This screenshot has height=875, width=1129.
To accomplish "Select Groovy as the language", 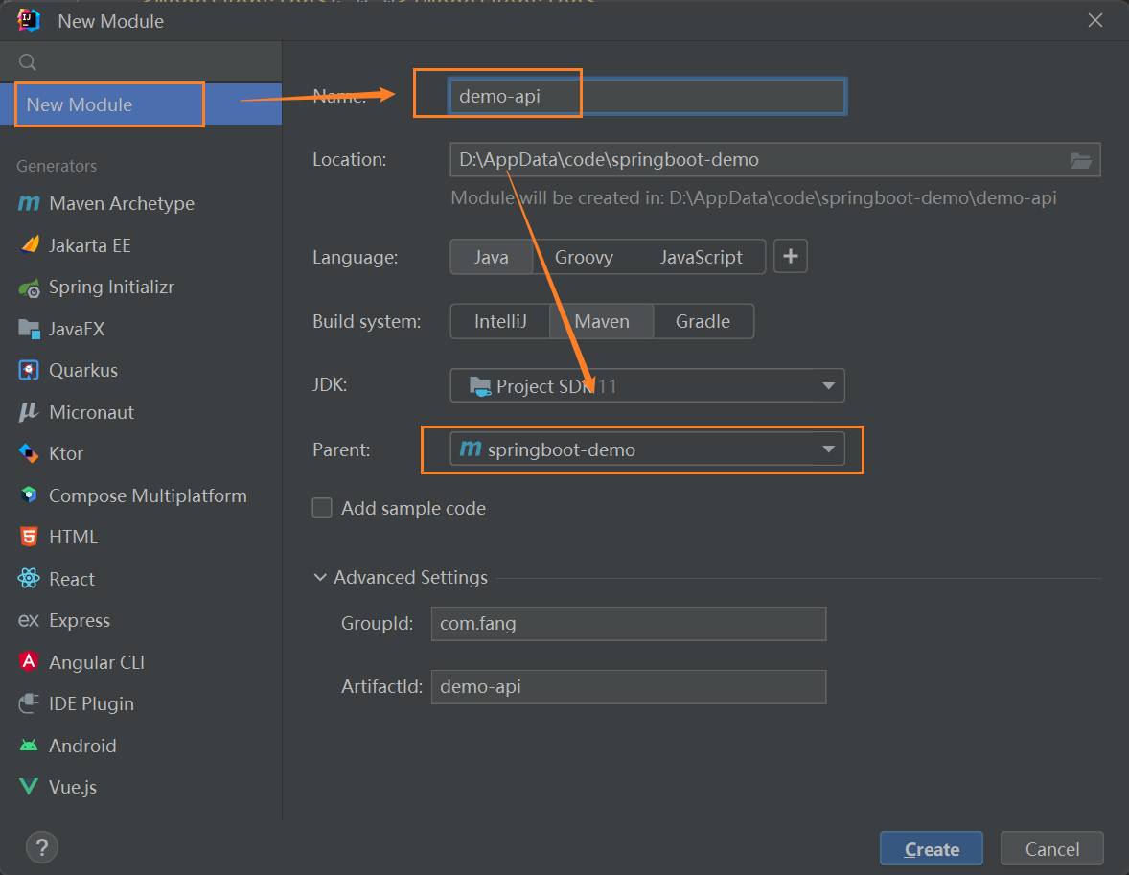I will (584, 257).
